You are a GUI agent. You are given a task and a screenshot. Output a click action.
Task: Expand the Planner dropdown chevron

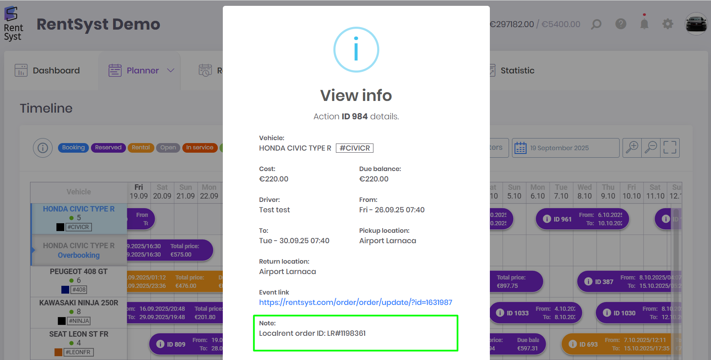point(170,70)
